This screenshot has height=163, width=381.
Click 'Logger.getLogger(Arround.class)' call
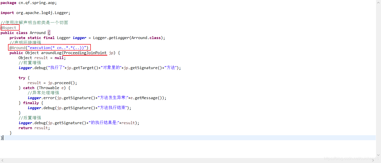128,38
